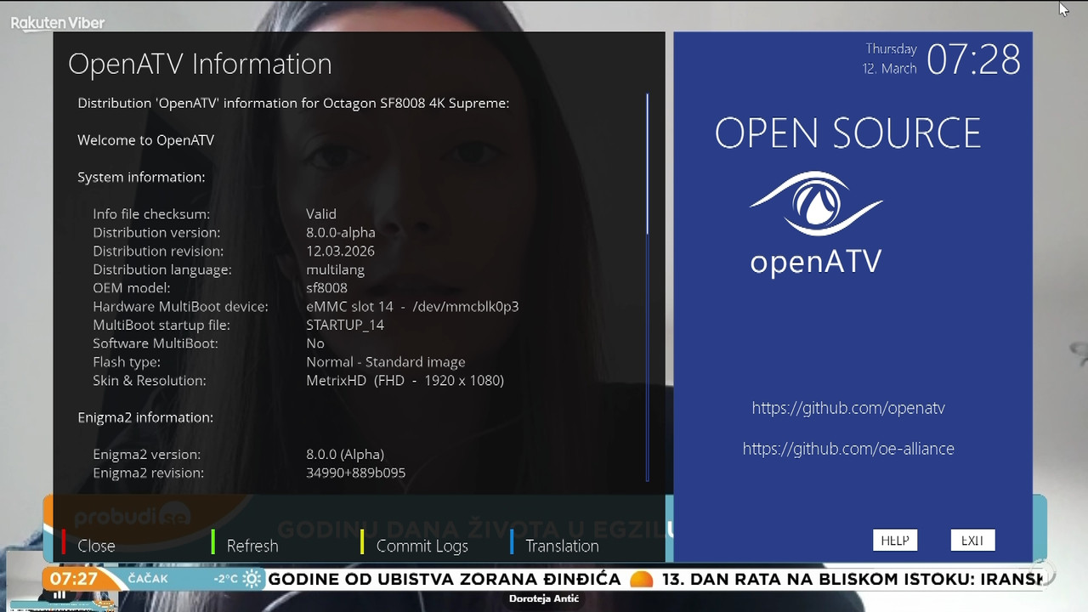Click the 'Distribution language:' label

(x=162, y=269)
